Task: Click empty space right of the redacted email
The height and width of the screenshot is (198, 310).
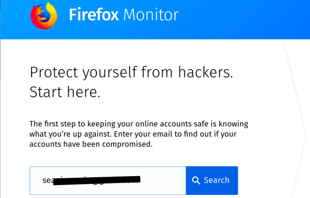Action: pyautogui.click(x=163, y=180)
